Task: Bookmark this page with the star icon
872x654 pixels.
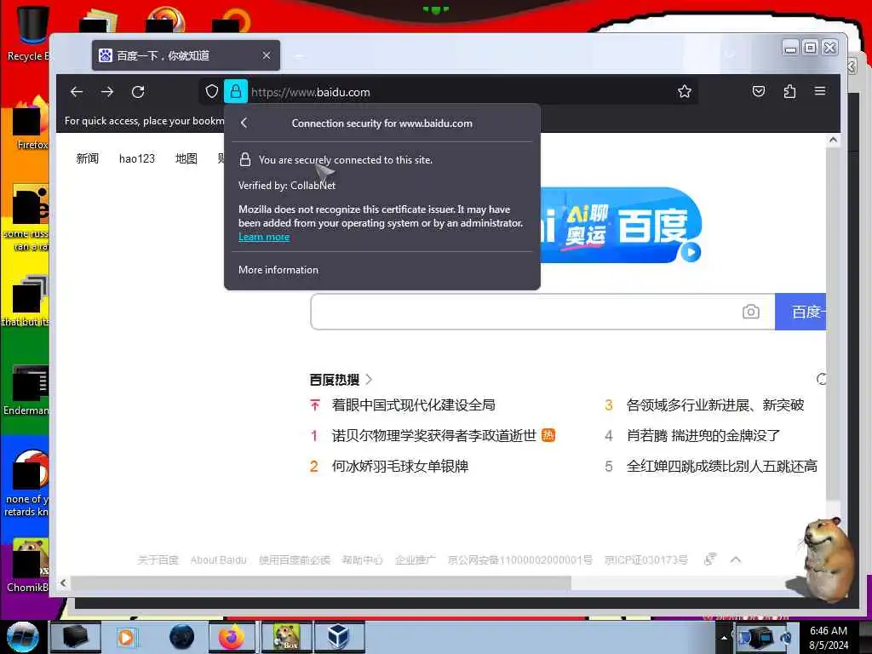Action: (685, 91)
